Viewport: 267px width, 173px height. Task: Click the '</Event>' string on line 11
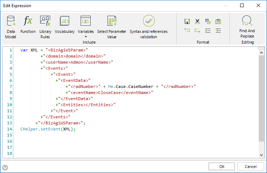[x=65, y=111]
